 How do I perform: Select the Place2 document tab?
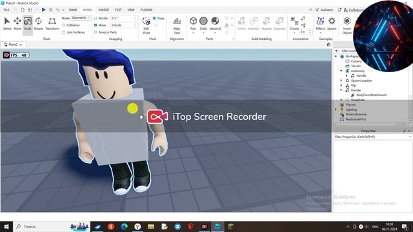13,44
